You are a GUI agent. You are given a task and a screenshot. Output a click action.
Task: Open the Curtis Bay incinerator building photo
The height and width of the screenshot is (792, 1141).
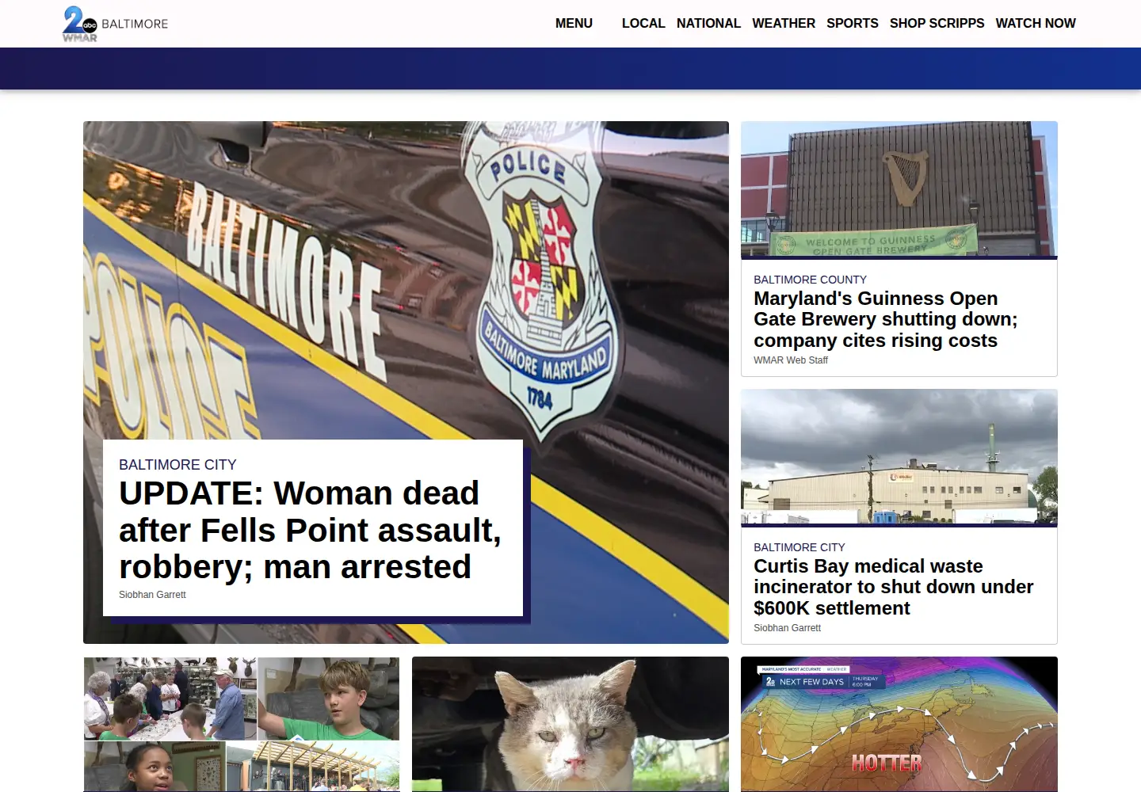(899, 456)
